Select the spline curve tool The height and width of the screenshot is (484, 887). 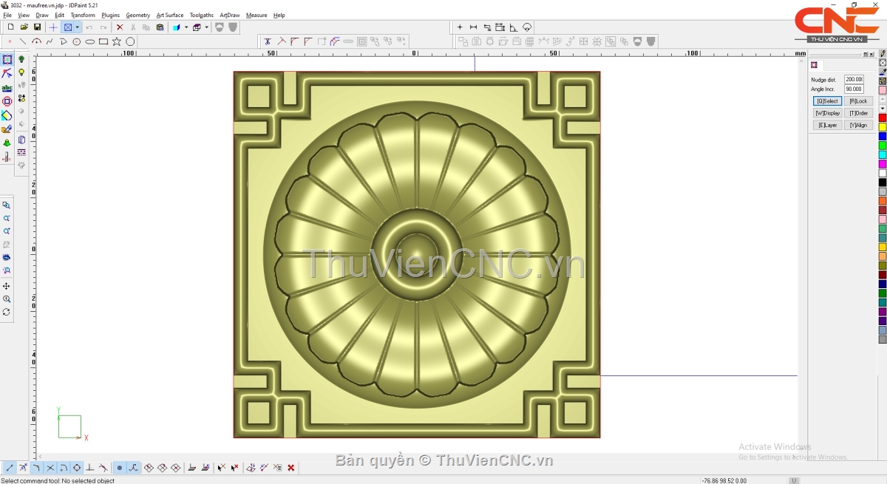[50, 42]
